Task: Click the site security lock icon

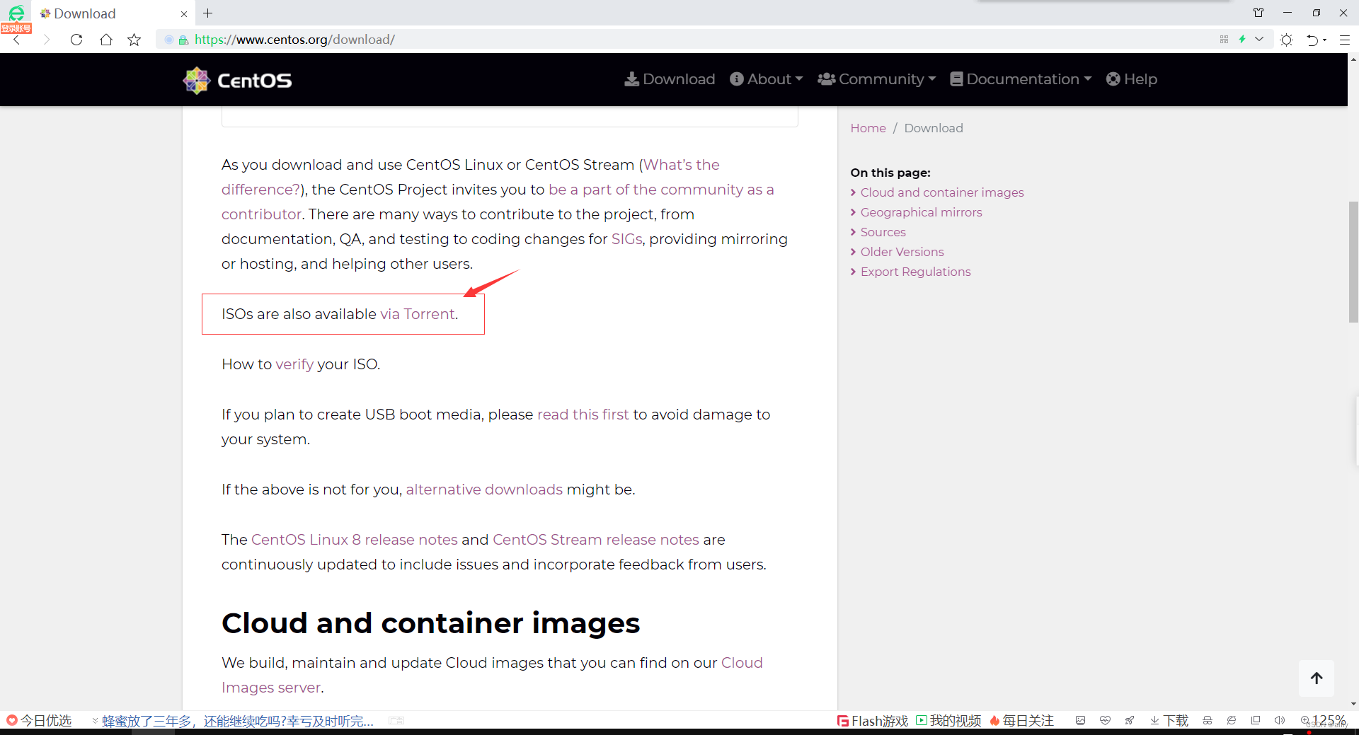Action: (183, 40)
